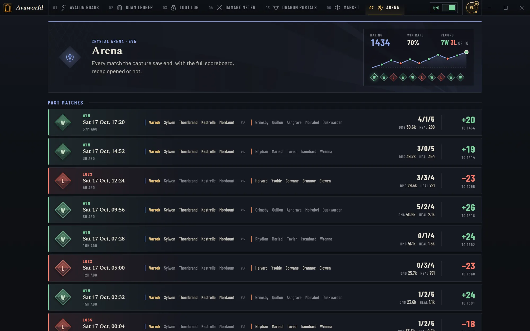Image resolution: width=530 pixels, height=331 pixels.
Task: Click DMG 23.6k stat in 02:32 match
Action: tap(408, 302)
